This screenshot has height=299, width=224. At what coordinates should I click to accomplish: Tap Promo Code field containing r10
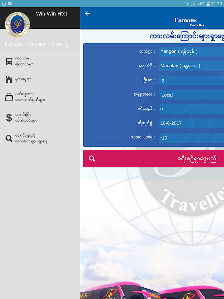[x=191, y=138]
